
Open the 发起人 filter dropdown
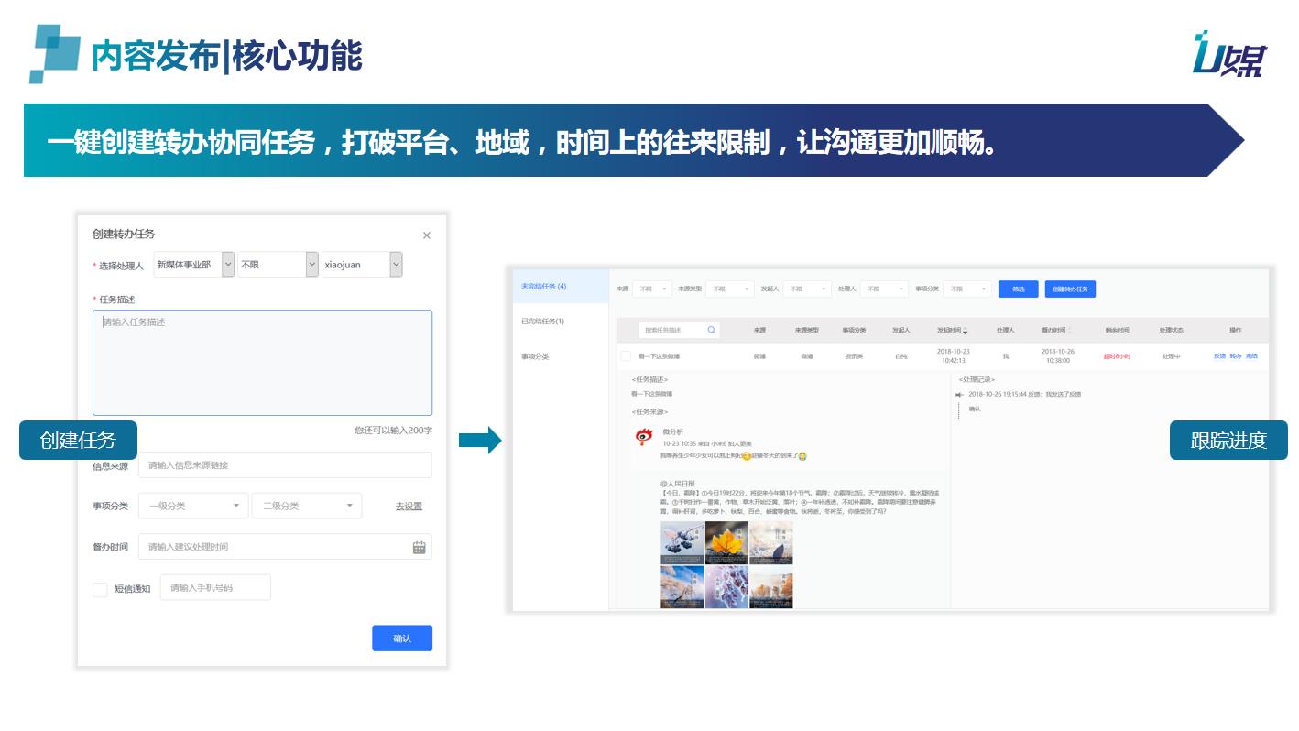tap(807, 289)
